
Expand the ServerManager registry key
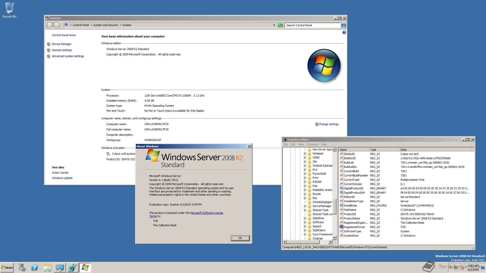(x=305, y=206)
